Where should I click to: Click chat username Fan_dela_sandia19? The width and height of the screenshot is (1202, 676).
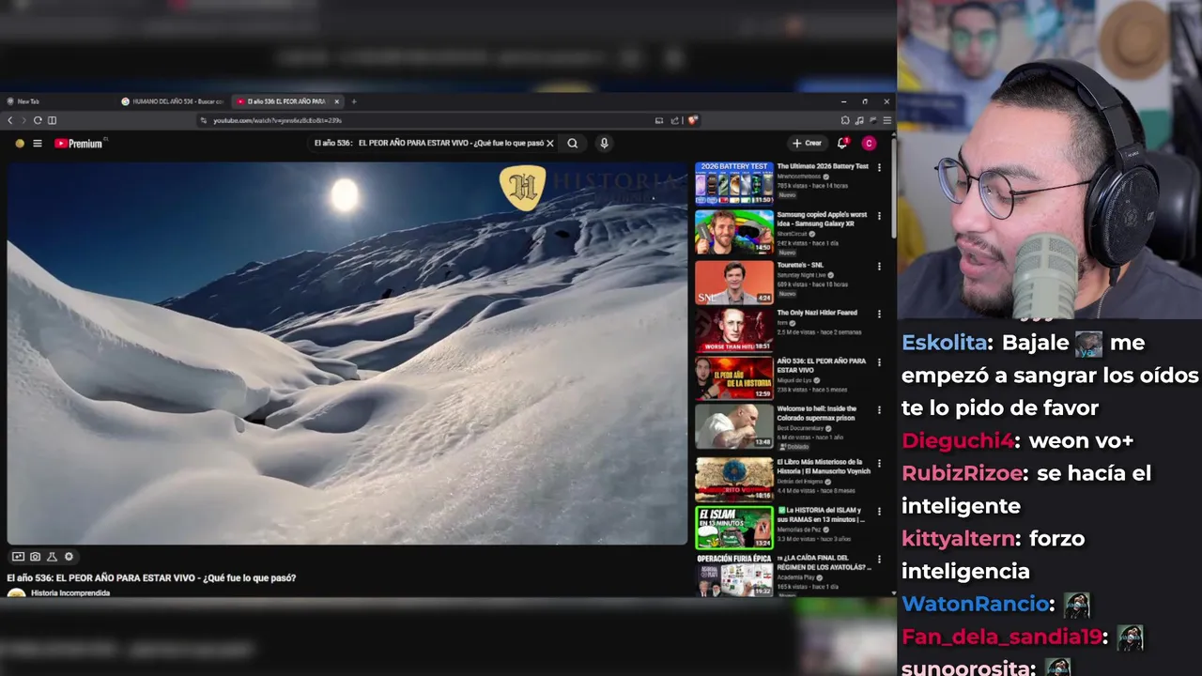(1001, 638)
